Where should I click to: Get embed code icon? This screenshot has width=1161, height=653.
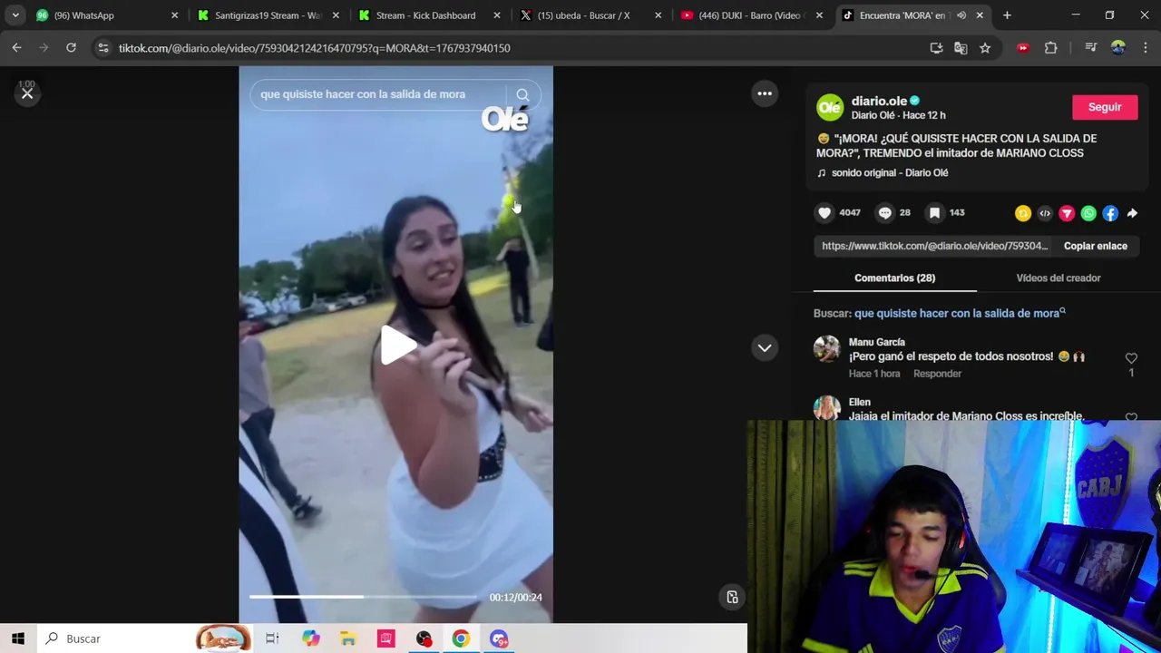[1045, 213]
